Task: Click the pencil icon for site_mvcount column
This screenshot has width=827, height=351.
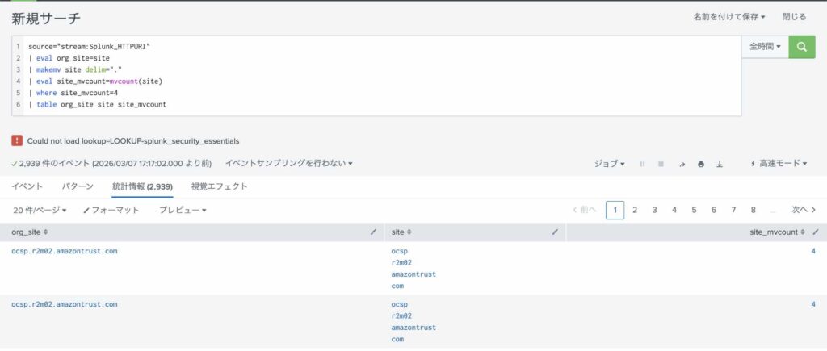Action: click(x=815, y=232)
